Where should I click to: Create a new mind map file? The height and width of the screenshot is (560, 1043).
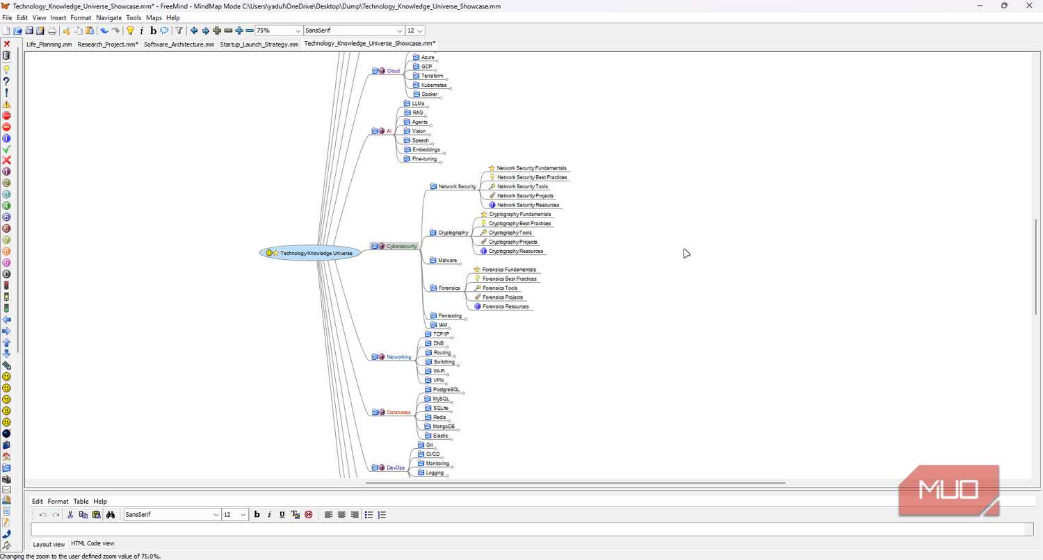pyautogui.click(x=6, y=31)
